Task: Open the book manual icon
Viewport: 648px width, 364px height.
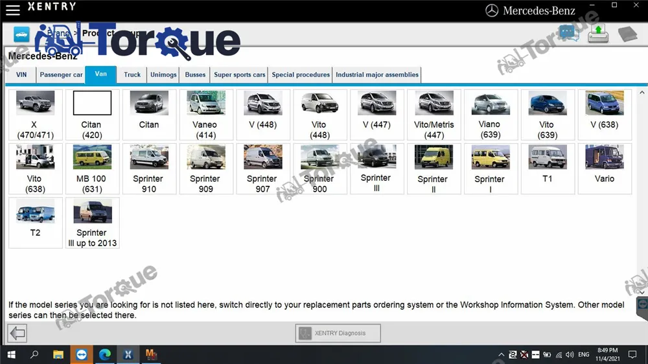Action: coord(628,34)
